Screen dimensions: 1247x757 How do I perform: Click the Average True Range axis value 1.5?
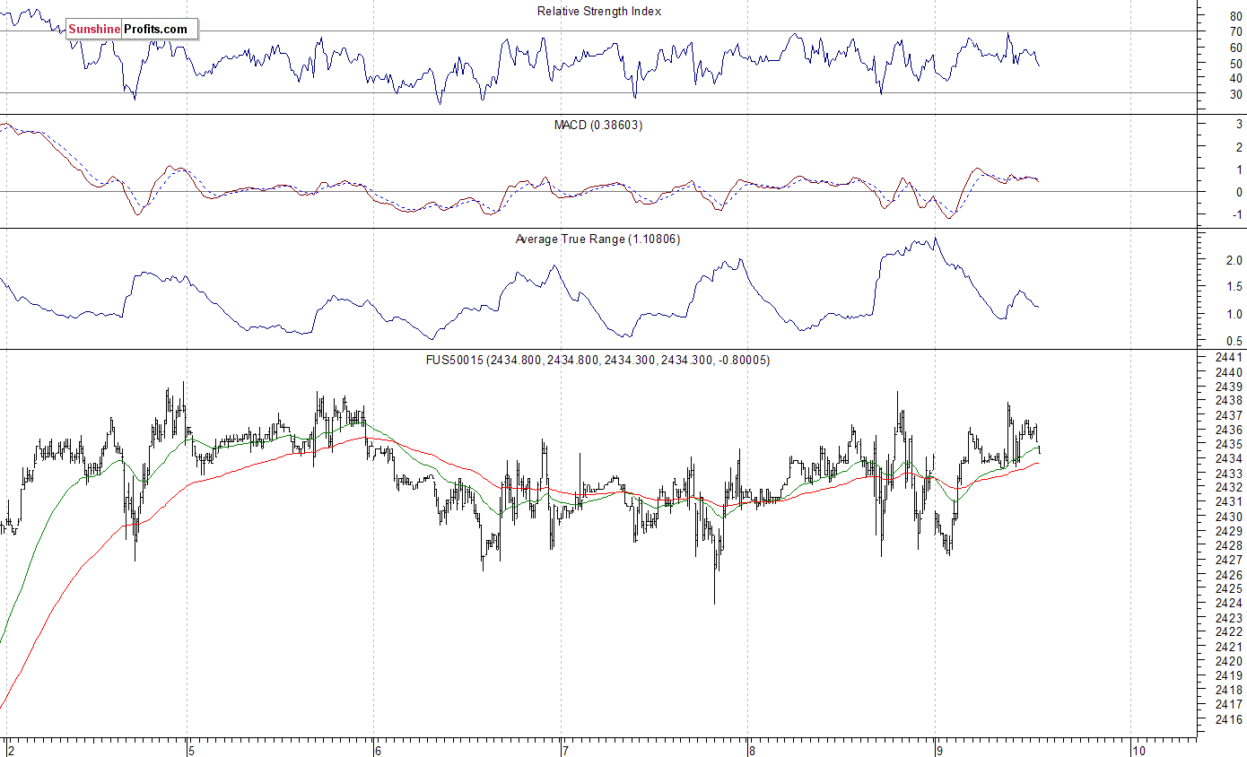(x=1234, y=287)
